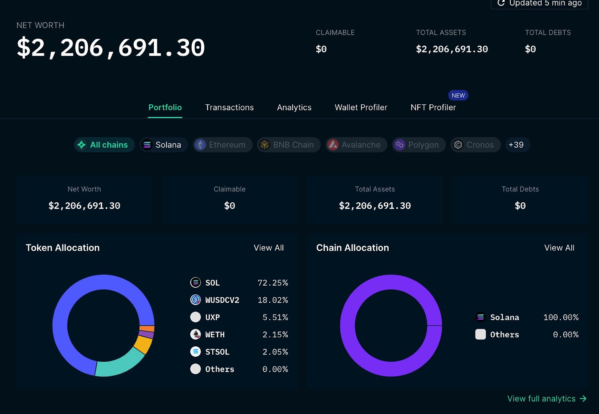The width and height of the screenshot is (599, 414).
Task: Switch to the Transactions tab
Action: click(229, 107)
